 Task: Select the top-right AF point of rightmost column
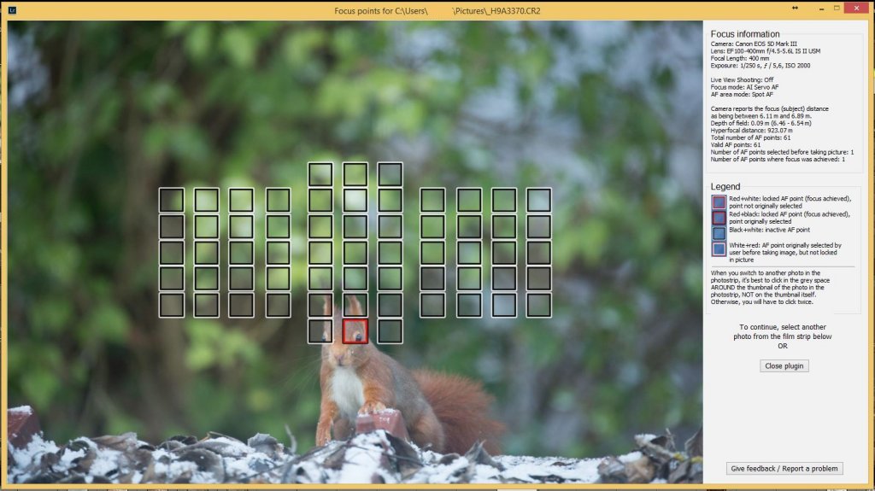[x=538, y=200]
